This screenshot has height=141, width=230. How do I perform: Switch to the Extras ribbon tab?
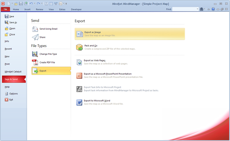(62, 10)
